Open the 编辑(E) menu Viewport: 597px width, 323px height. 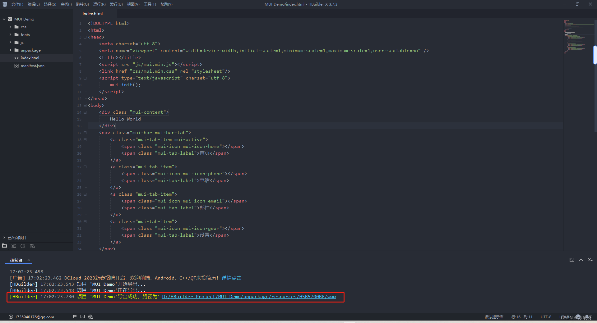(34, 4)
